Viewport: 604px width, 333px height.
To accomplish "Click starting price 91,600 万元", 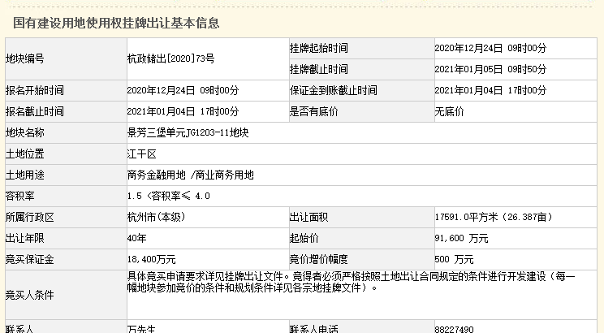I will 461,238.
